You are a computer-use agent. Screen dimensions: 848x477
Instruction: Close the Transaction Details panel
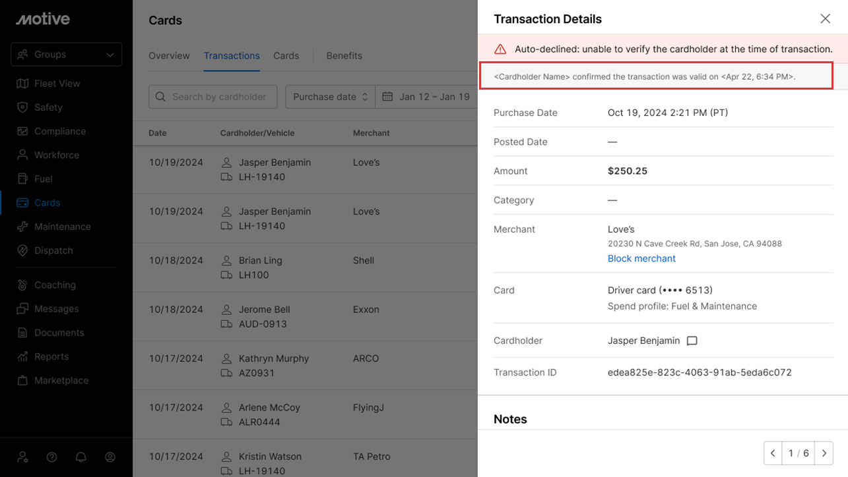coord(825,18)
